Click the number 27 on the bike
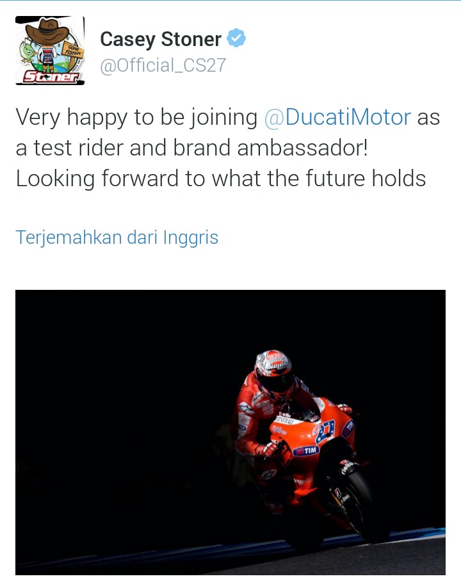461x581 pixels. pos(325,431)
